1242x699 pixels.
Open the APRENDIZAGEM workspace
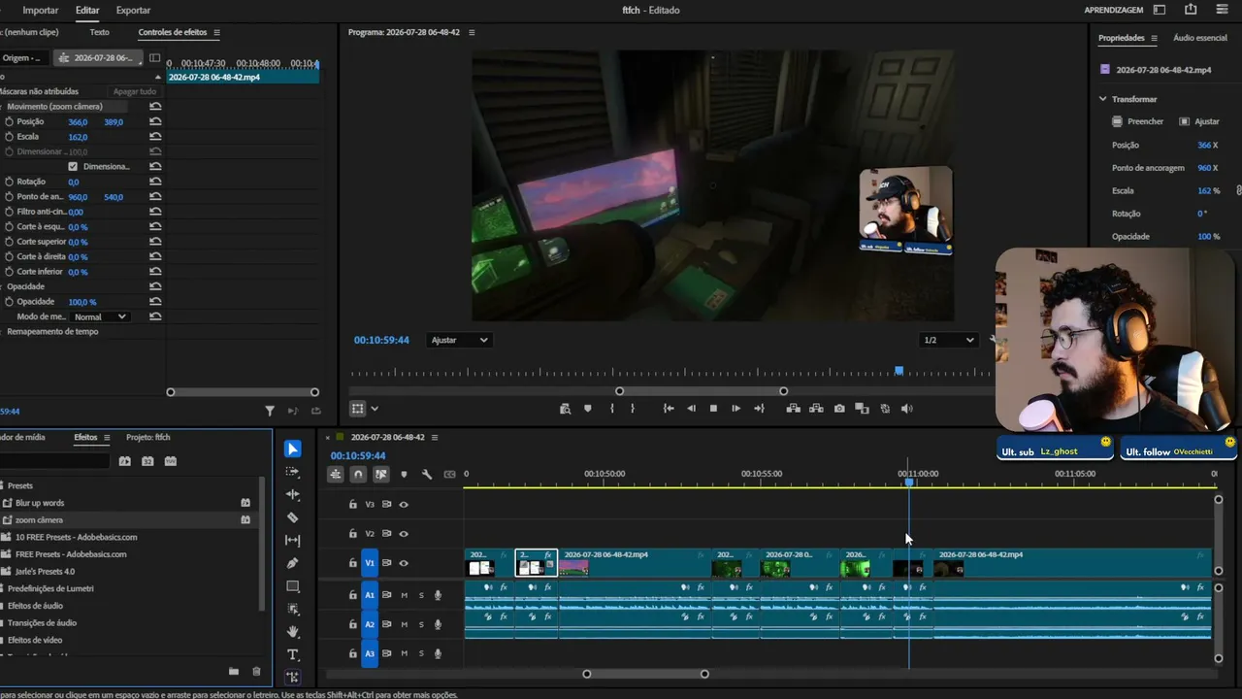pos(1114,10)
